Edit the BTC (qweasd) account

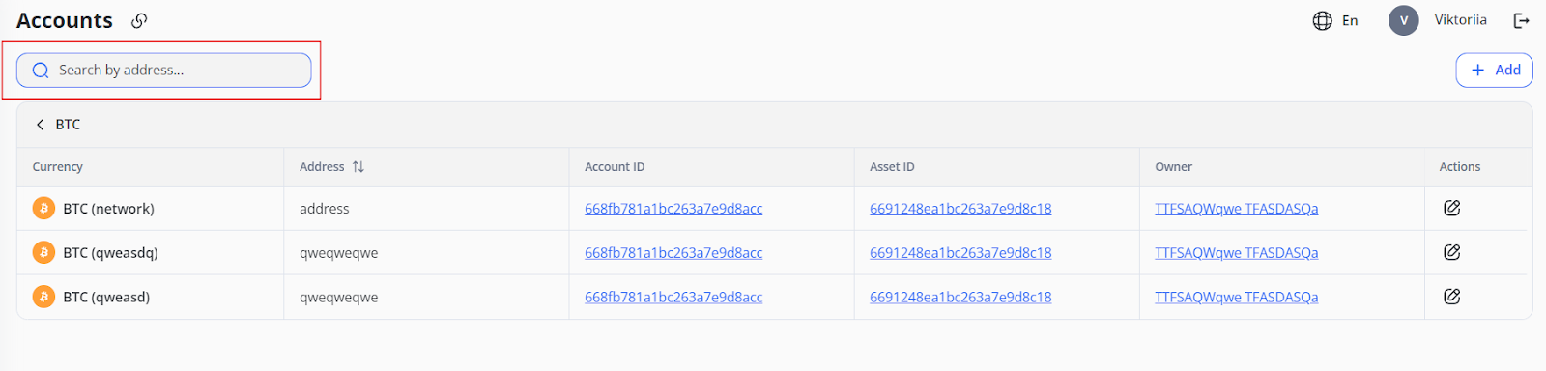coord(1451,297)
